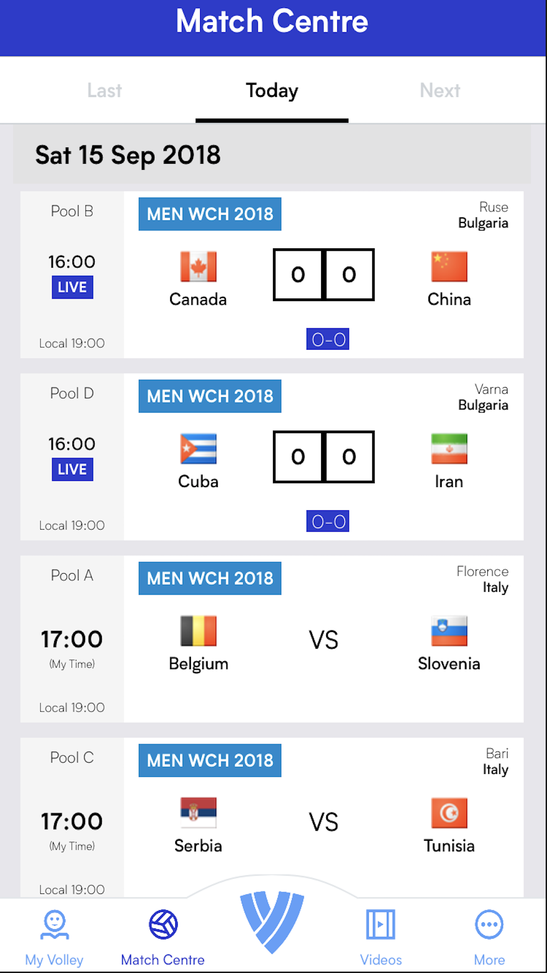Open the Serbia vs Tunisia VS match

pyautogui.click(x=324, y=822)
